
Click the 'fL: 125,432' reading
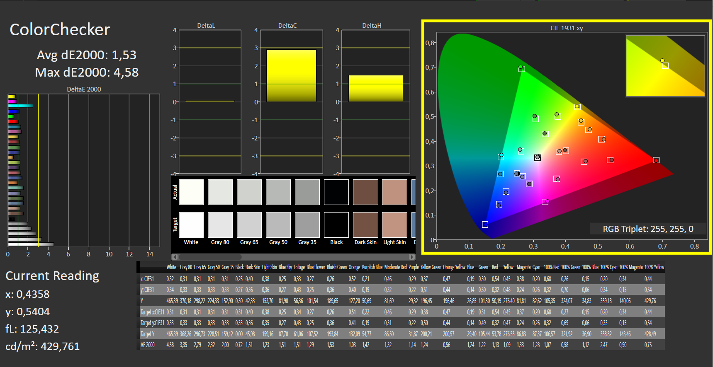(x=32, y=329)
